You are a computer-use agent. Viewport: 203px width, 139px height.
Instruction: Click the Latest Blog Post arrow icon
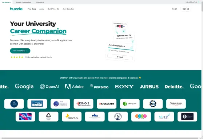click(199, 2)
